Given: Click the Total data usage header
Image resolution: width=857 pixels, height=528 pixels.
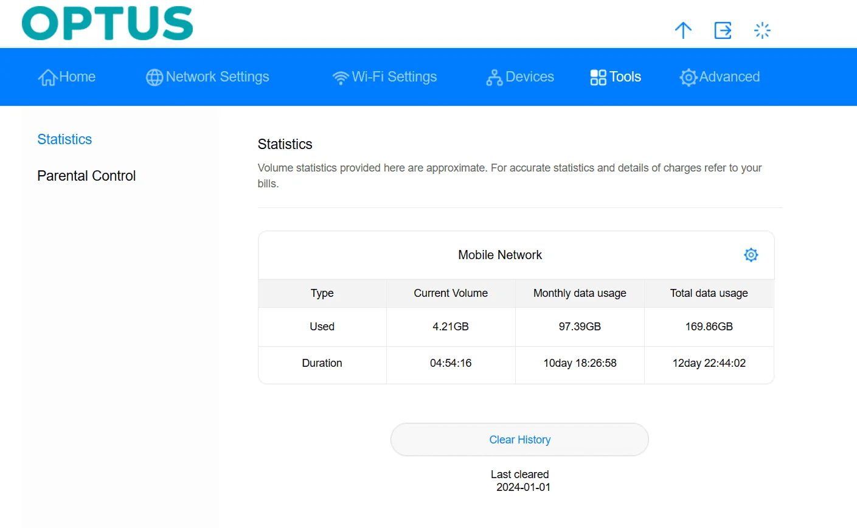Looking at the screenshot, I should (709, 293).
